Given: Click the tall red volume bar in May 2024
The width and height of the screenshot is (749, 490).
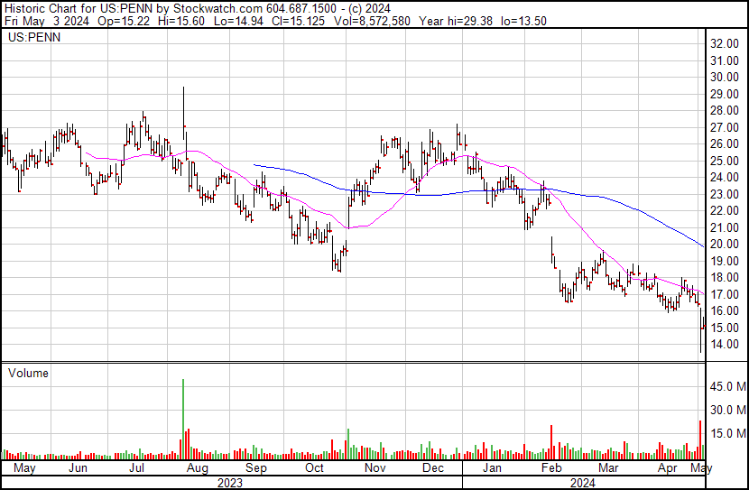Looking at the screenshot, I should pos(700,439).
